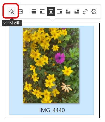Click the IMG_4440 caption text
The width and height of the screenshot is (105, 122).
pos(52,110)
